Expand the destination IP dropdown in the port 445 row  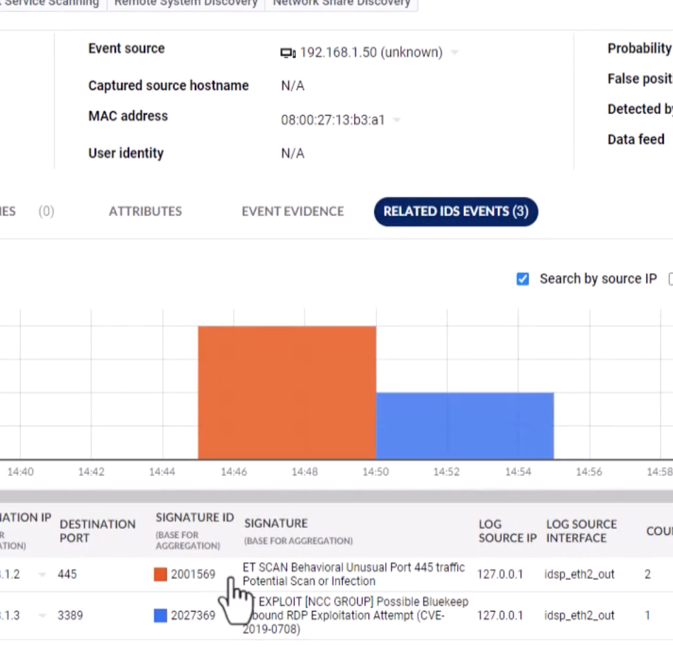pyautogui.click(x=43, y=575)
